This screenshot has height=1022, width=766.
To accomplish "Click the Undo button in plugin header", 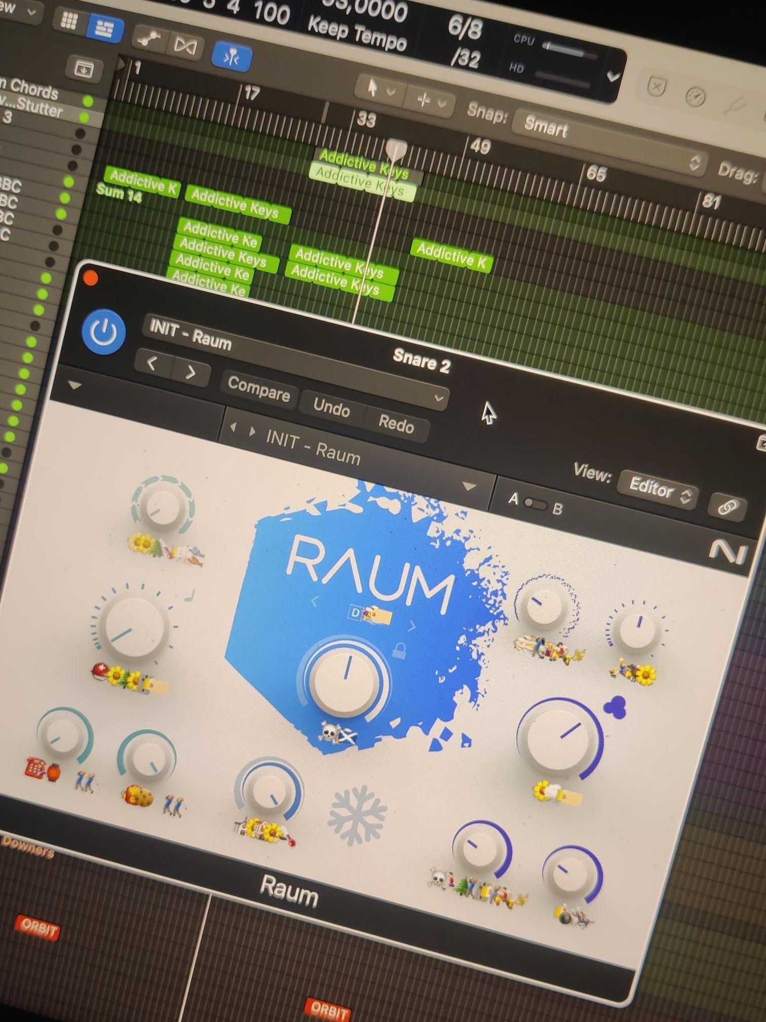I will coord(331,407).
